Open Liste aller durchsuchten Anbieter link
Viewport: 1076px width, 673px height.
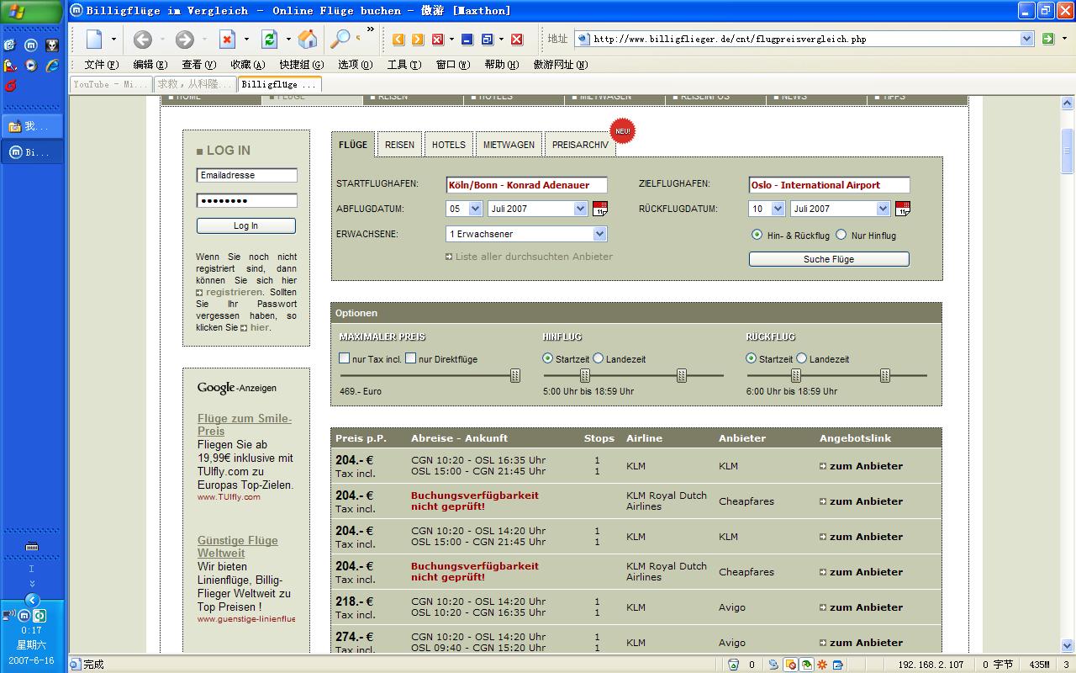tap(534, 257)
